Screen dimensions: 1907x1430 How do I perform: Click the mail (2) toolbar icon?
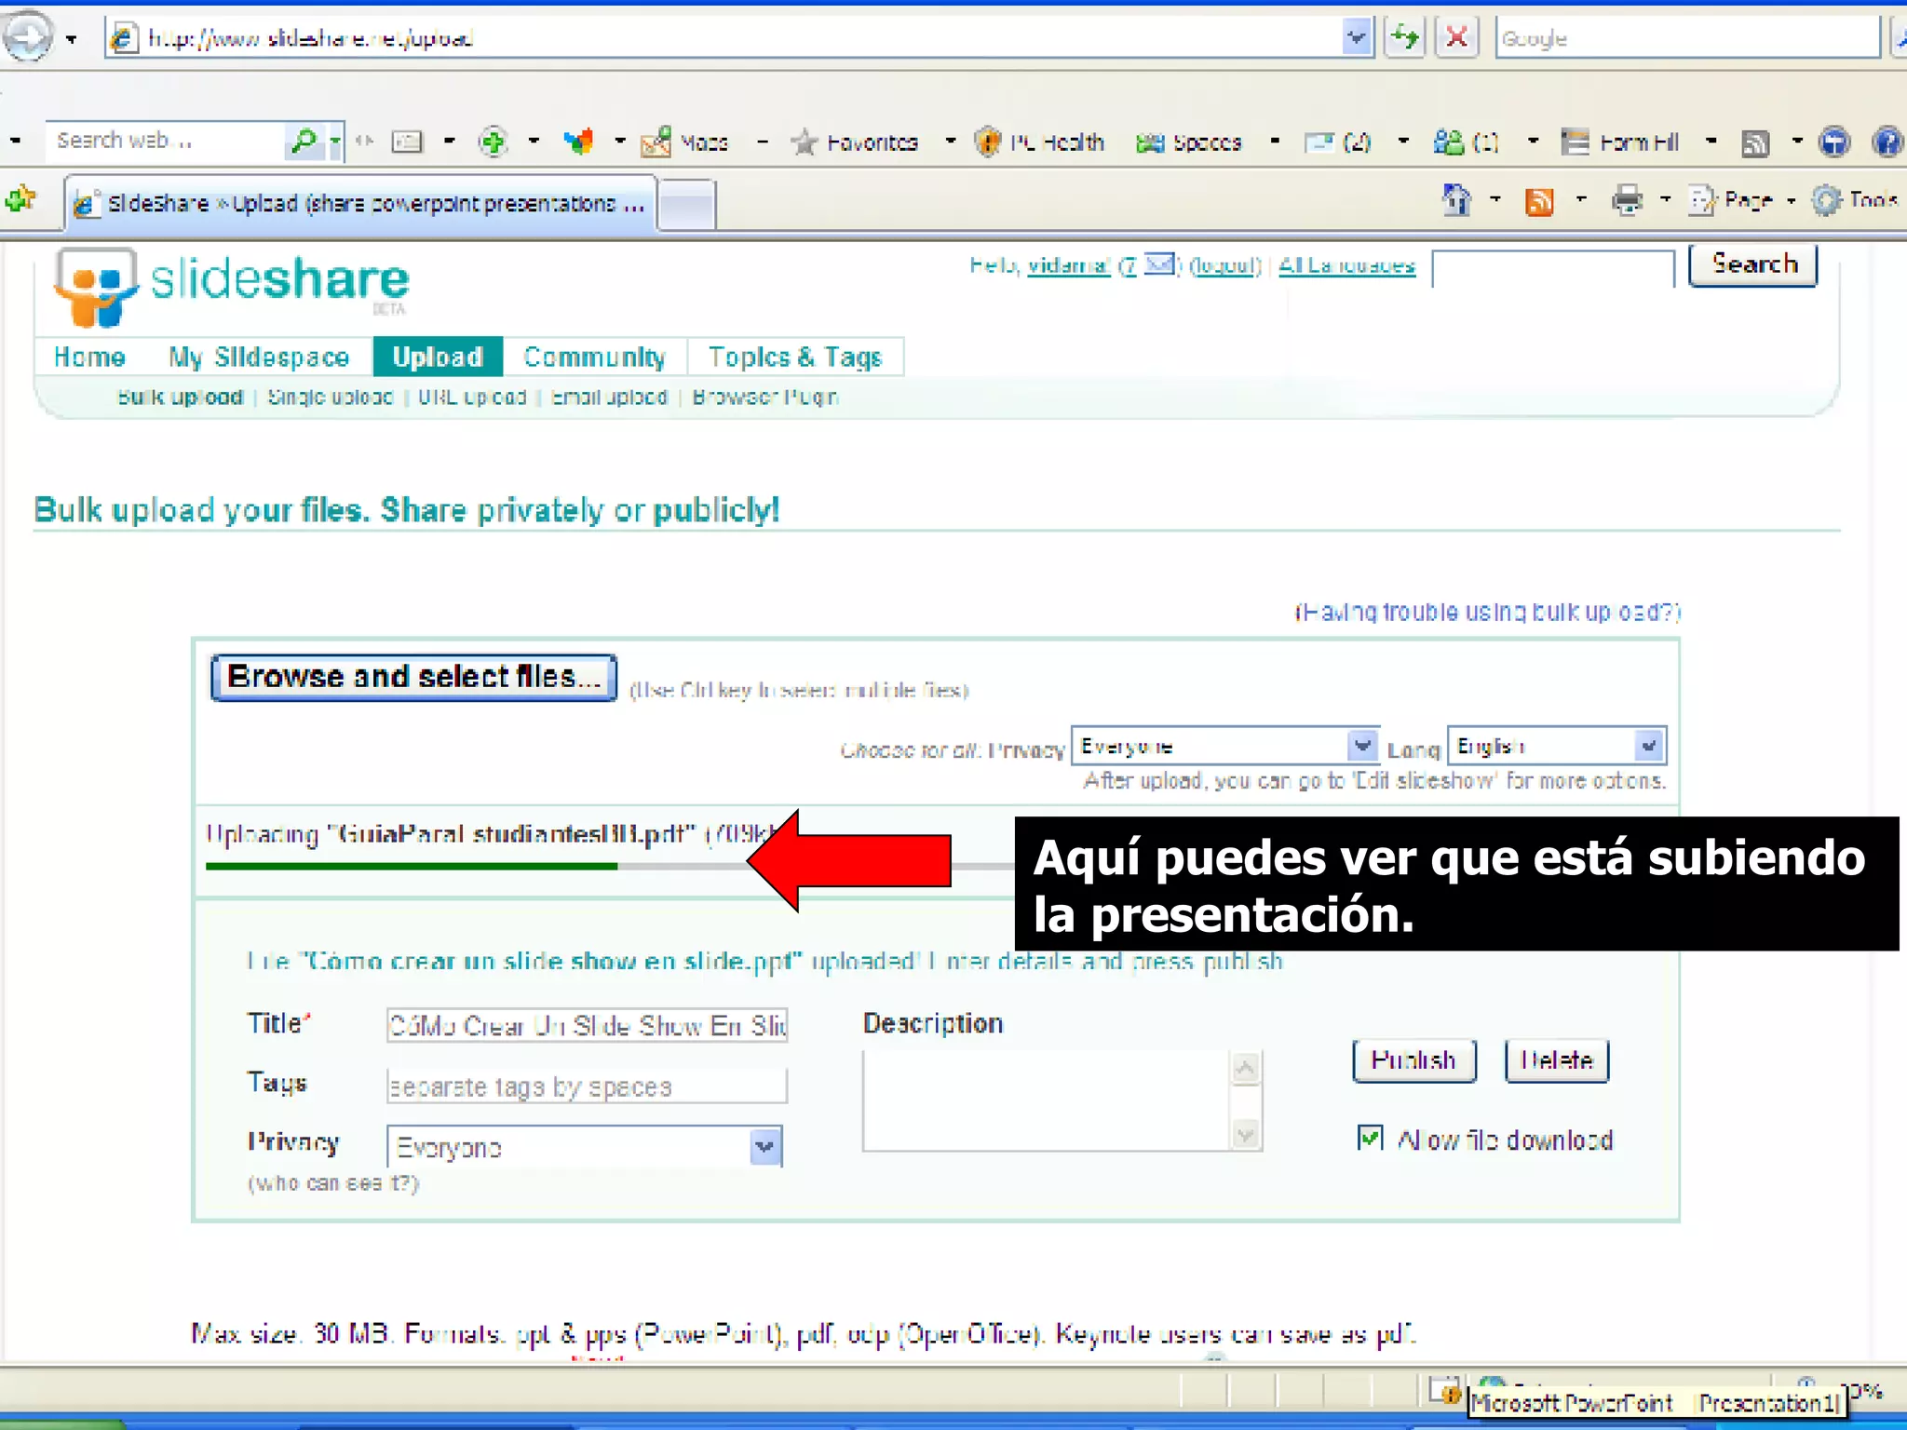pos(1319,142)
